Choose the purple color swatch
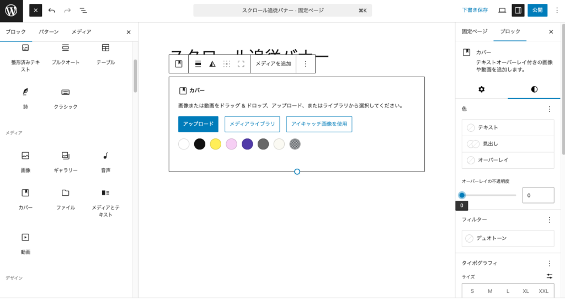The image size is (565, 300). 247,144
